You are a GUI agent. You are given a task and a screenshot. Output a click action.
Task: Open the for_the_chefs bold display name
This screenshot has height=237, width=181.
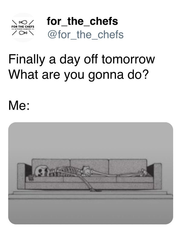coord(82,21)
